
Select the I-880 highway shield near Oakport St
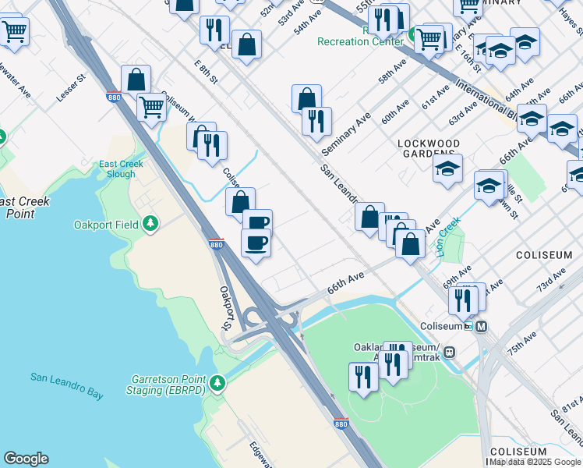(x=216, y=244)
